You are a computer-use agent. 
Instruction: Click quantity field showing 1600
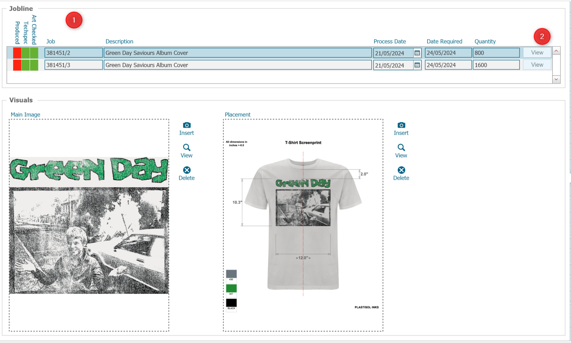(x=496, y=65)
